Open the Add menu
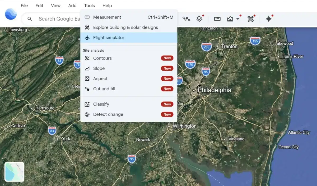The width and height of the screenshot is (317, 186). [72, 6]
